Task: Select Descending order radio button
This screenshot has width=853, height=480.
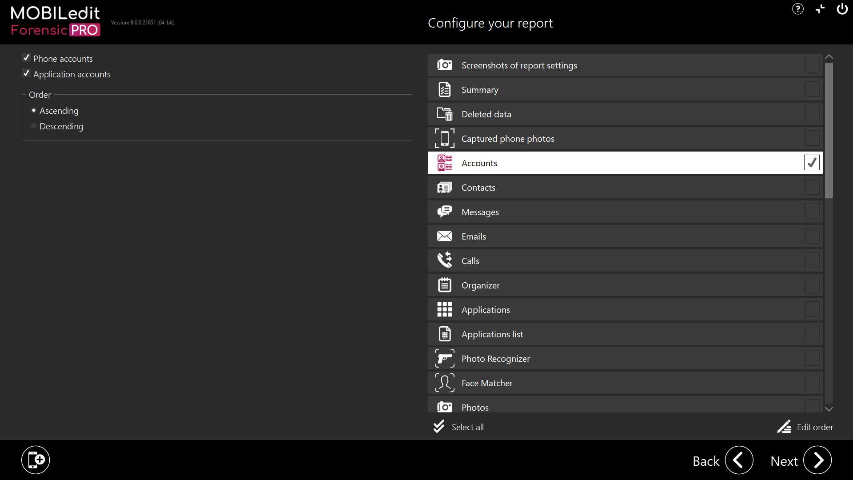Action: click(x=34, y=126)
